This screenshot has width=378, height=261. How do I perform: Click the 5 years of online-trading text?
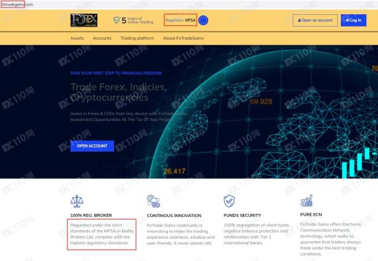(x=138, y=20)
